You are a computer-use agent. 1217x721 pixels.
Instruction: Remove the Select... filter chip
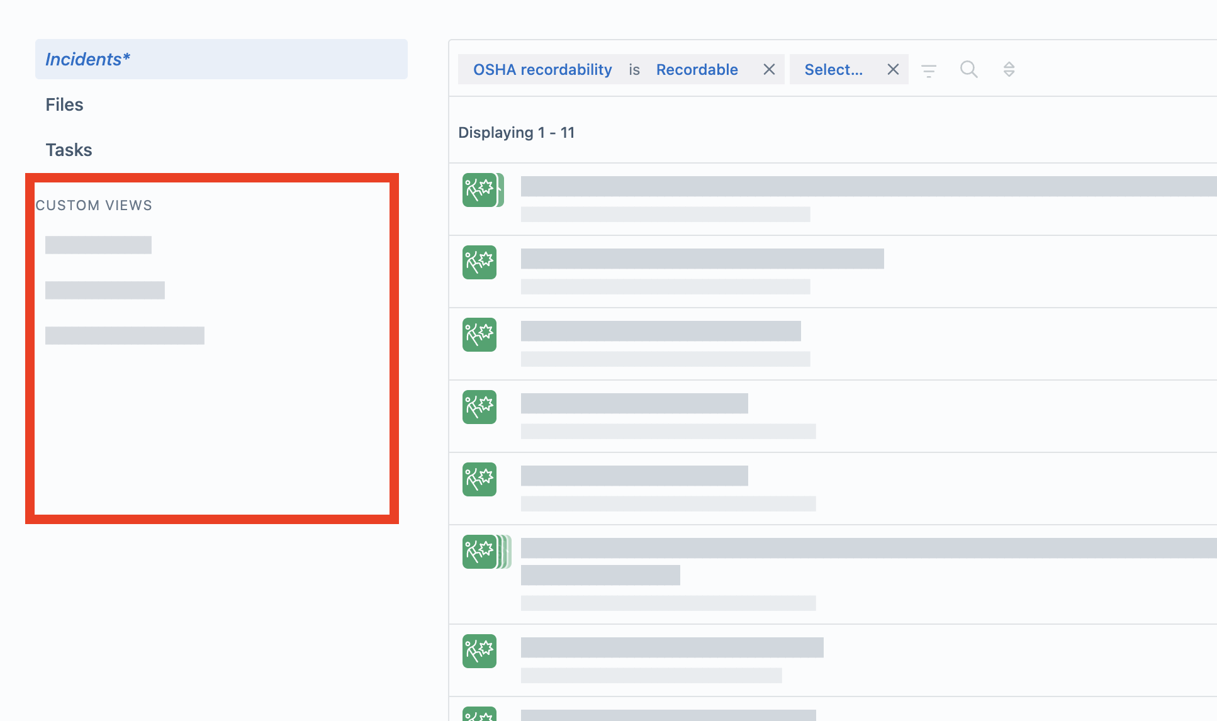point(893,69)
